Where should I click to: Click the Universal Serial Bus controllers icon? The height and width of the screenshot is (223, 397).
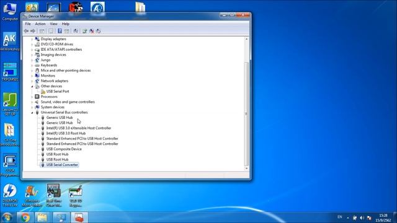point(37,112)
